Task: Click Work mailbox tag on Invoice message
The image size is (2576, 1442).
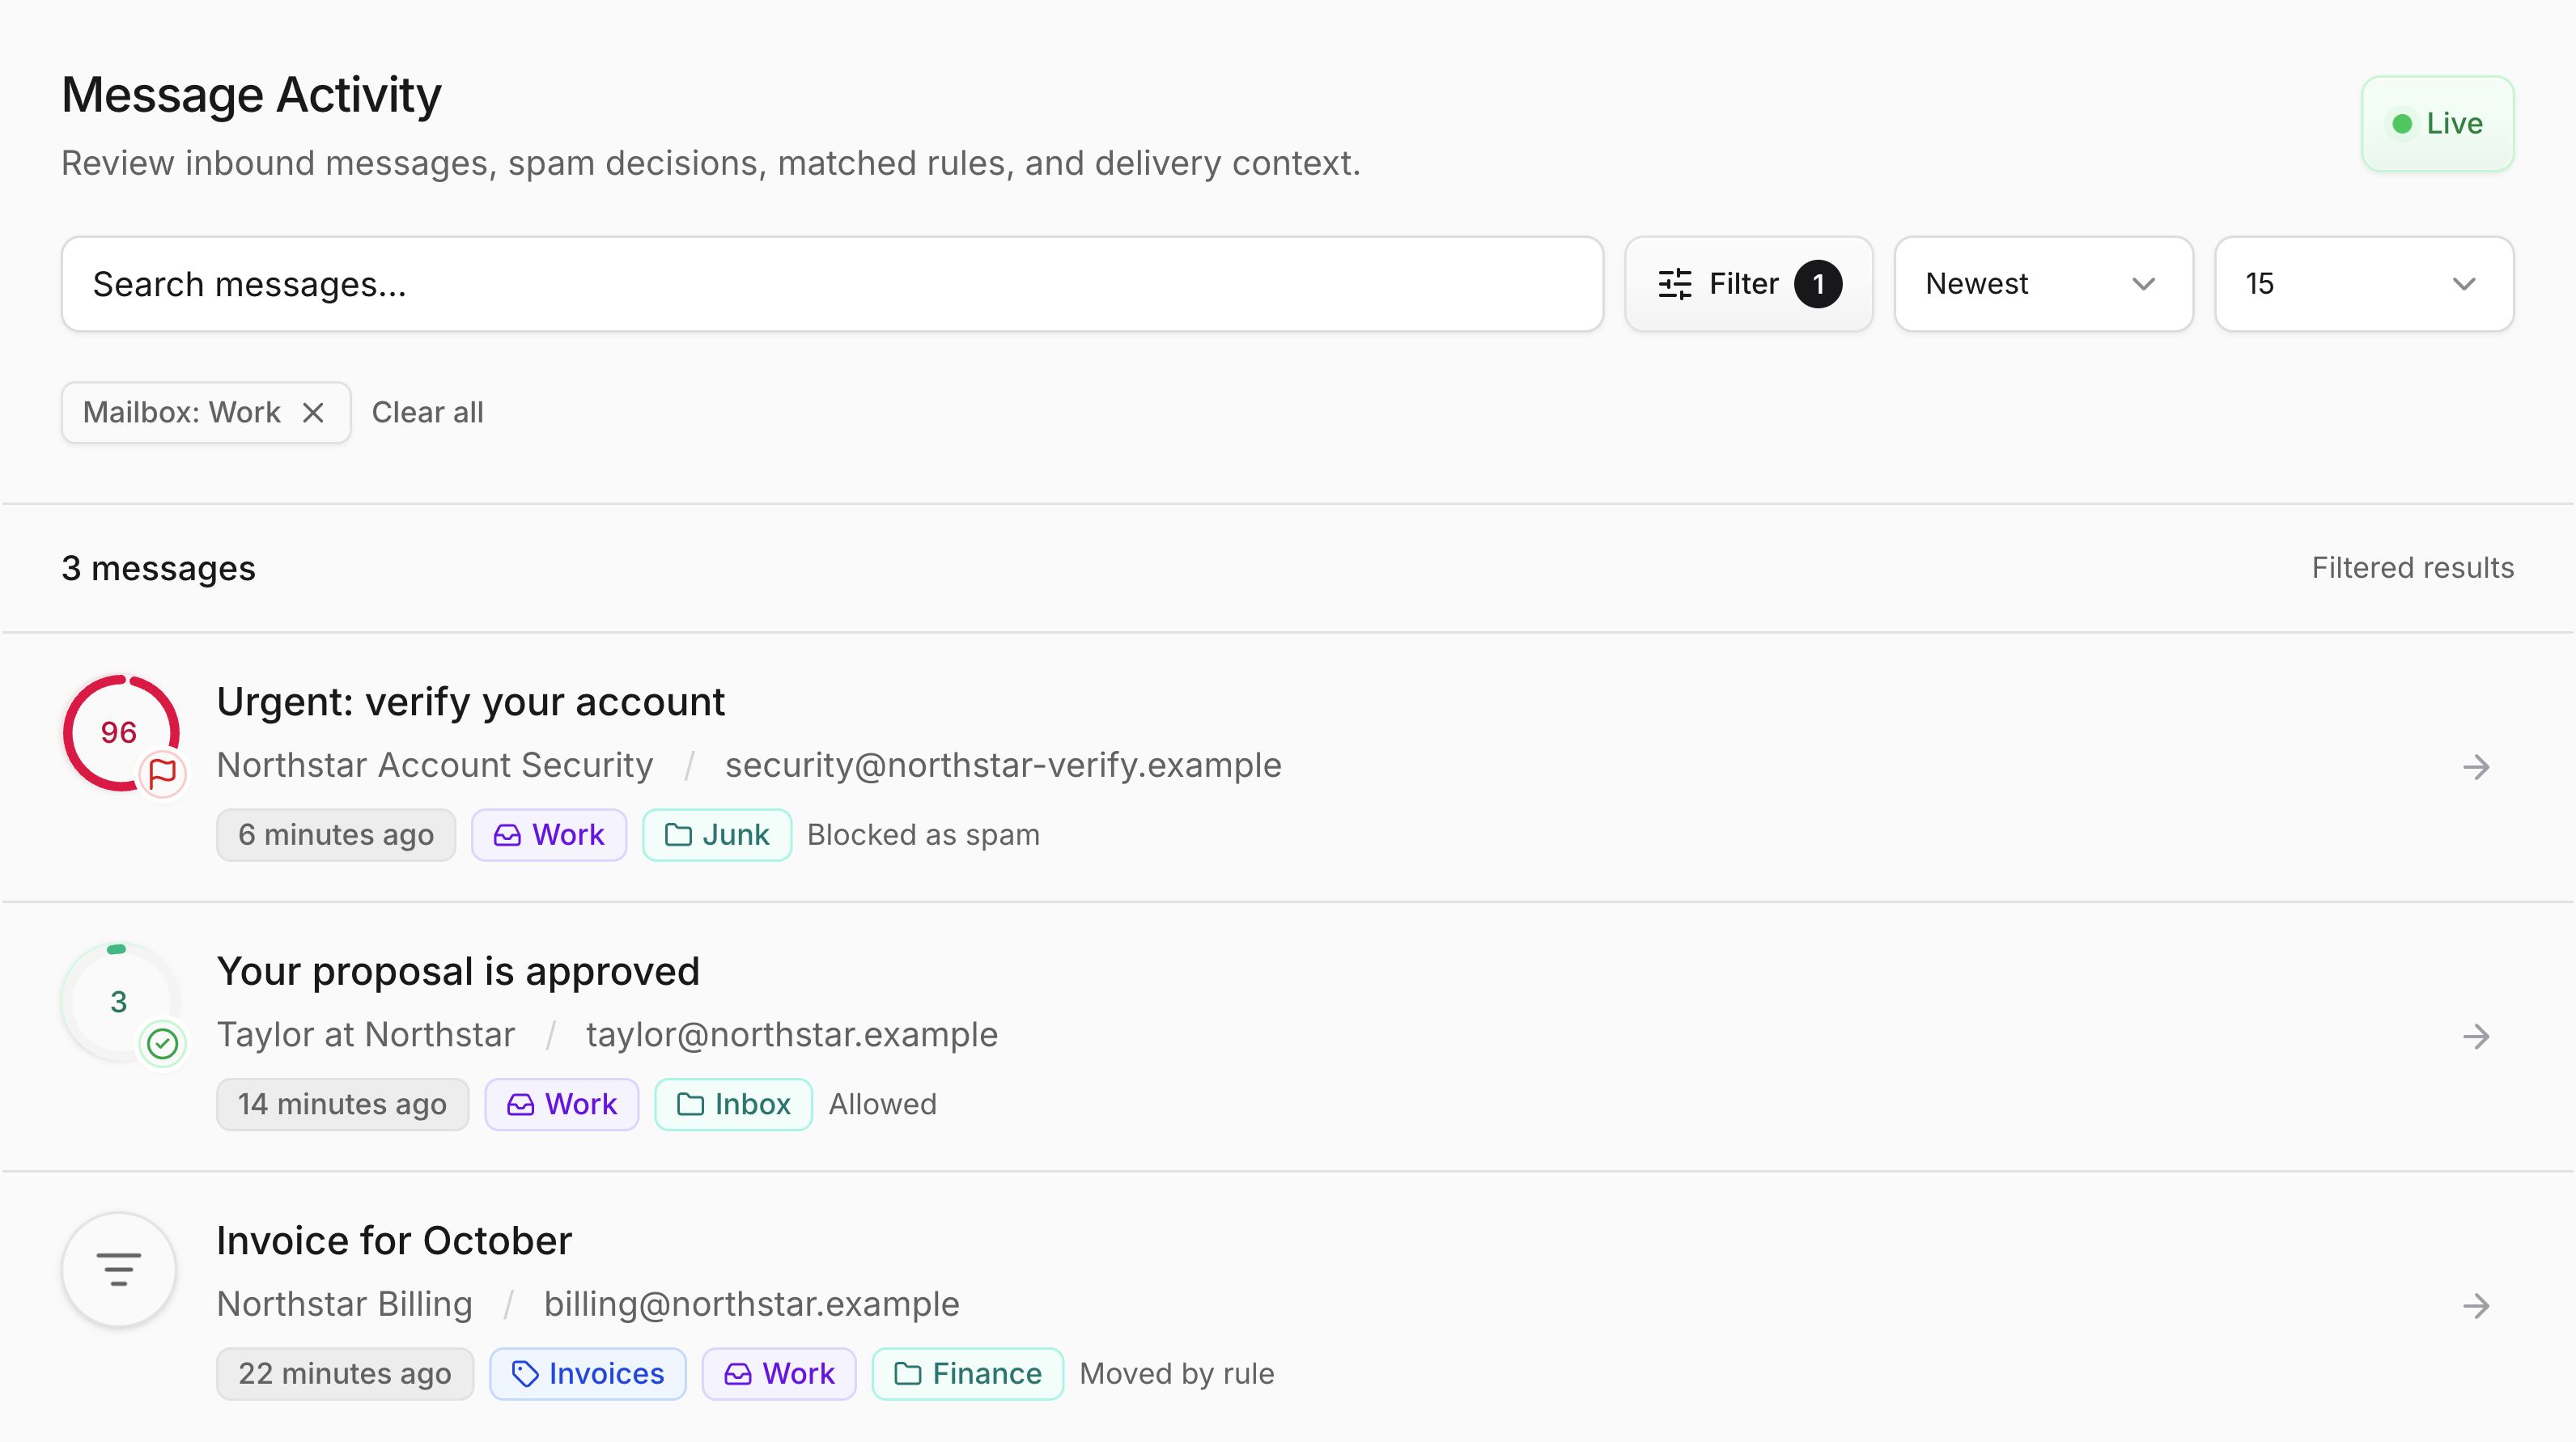Action: point(779,1374)
